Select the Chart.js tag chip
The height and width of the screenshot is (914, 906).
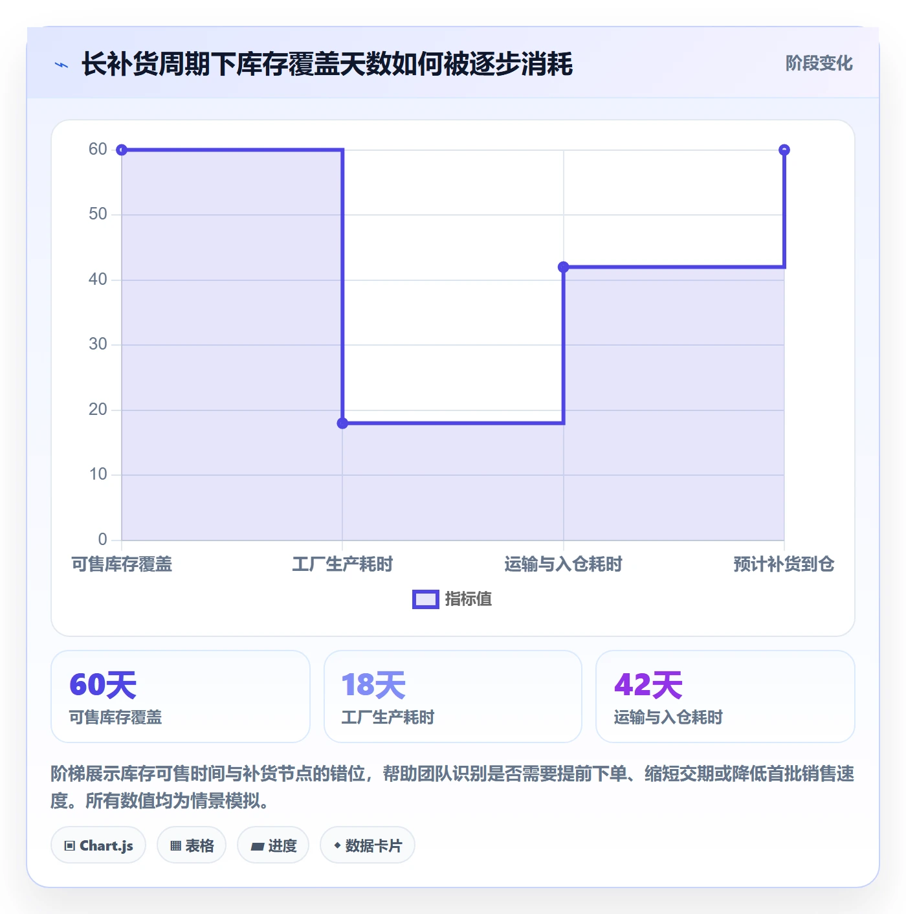[98, 845]
